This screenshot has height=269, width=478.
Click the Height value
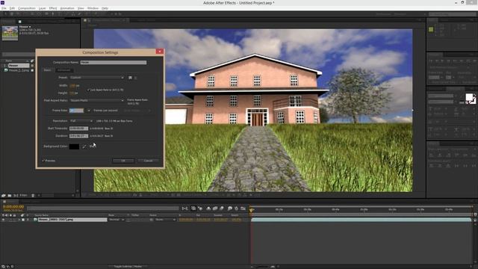click(72, 93)
